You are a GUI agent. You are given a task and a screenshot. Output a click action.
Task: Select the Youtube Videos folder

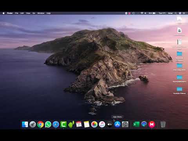(x=179, y=89)
